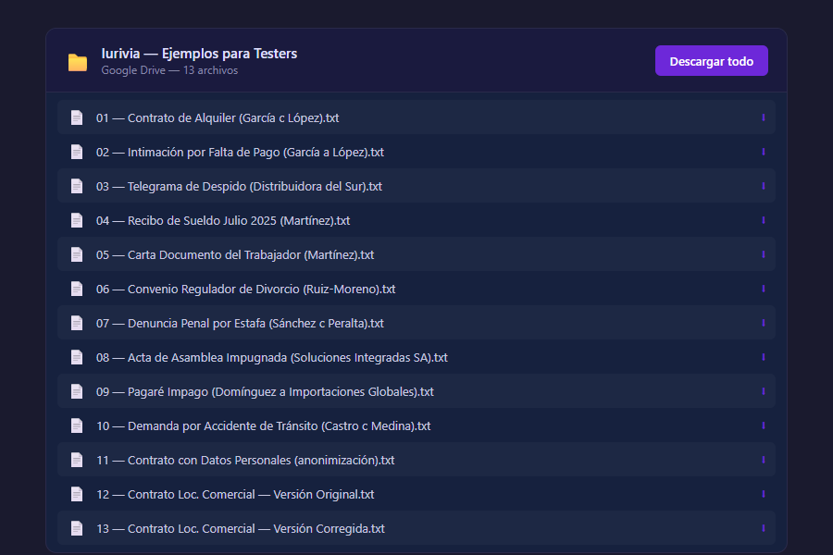Click document icon of 09 Pagaré Impago
Viewport: 833px width, 555px height.
pyautogui.click(x=77, y=391)
